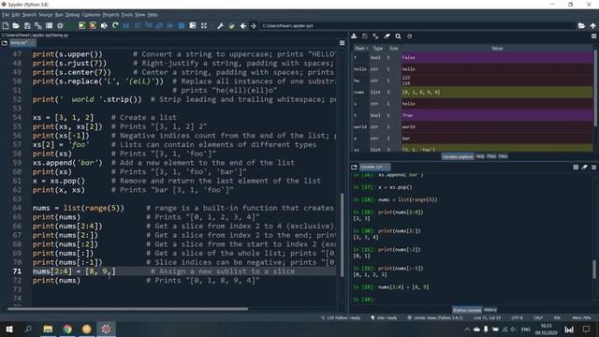Remove all variables with eraser icon

[x=387, y=36]
